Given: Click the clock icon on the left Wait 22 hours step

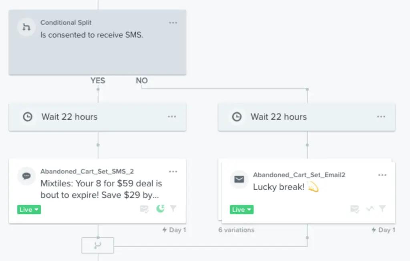Looking at the screenshot, I should point(28,117).
